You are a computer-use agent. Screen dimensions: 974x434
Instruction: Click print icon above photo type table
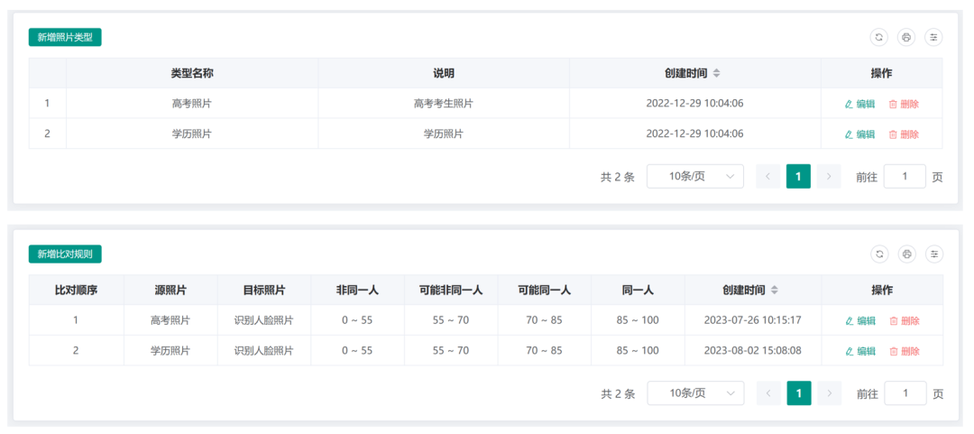[906, 37]
